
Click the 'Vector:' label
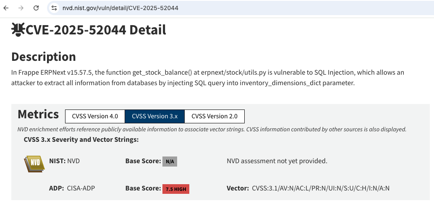238,188
